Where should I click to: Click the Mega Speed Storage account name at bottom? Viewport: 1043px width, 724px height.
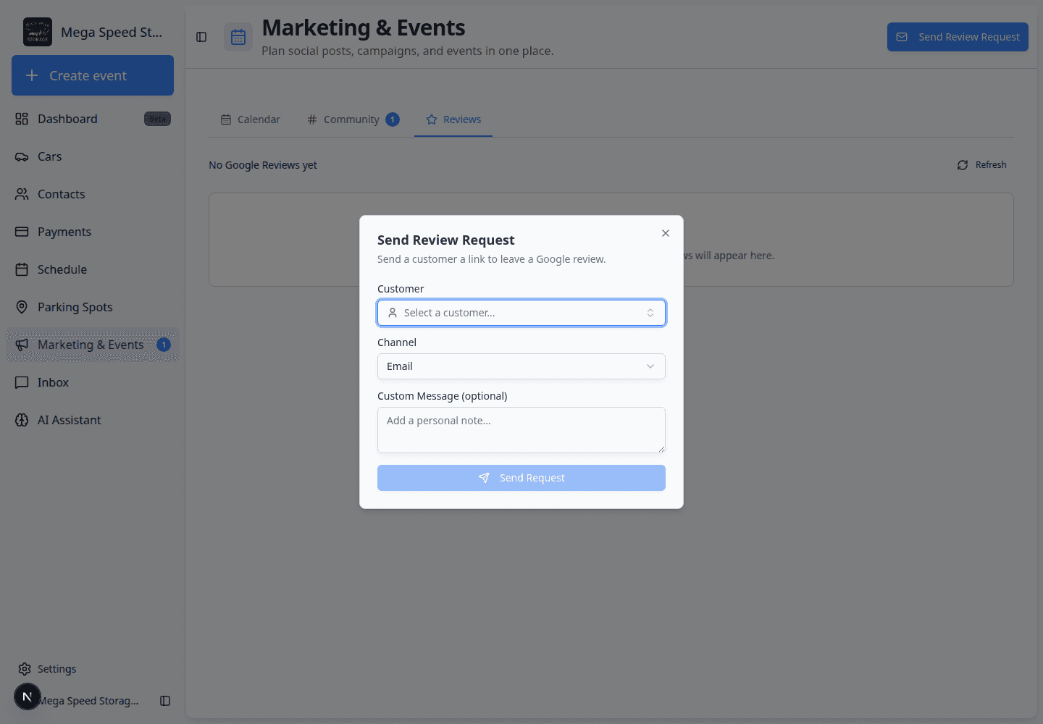pos(88,701)
